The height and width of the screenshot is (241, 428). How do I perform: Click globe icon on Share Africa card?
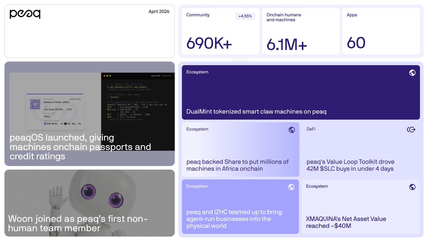click(x=292, y=130)
